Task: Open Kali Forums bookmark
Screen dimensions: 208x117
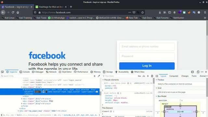Action: 161,18
